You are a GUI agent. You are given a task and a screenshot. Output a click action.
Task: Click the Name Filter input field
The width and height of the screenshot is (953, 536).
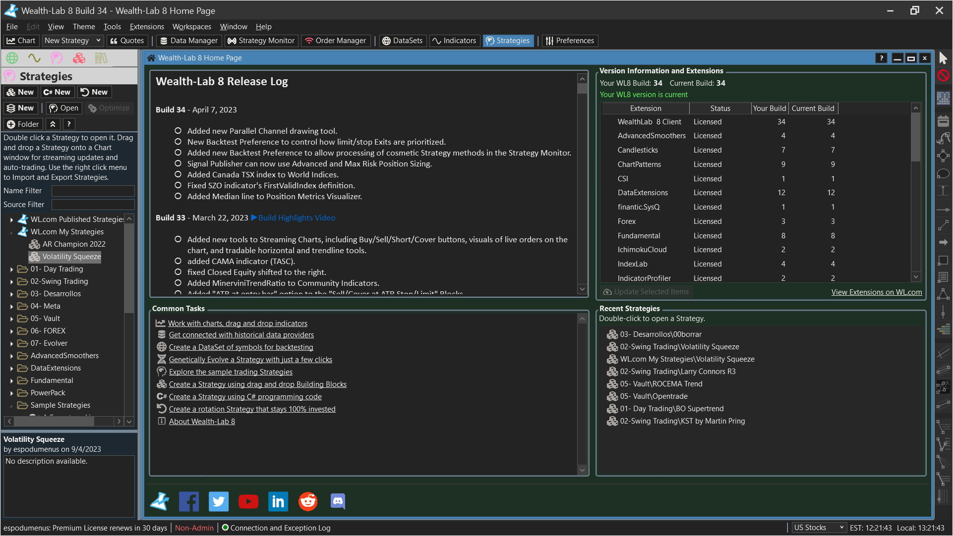[x=93, y=191]
